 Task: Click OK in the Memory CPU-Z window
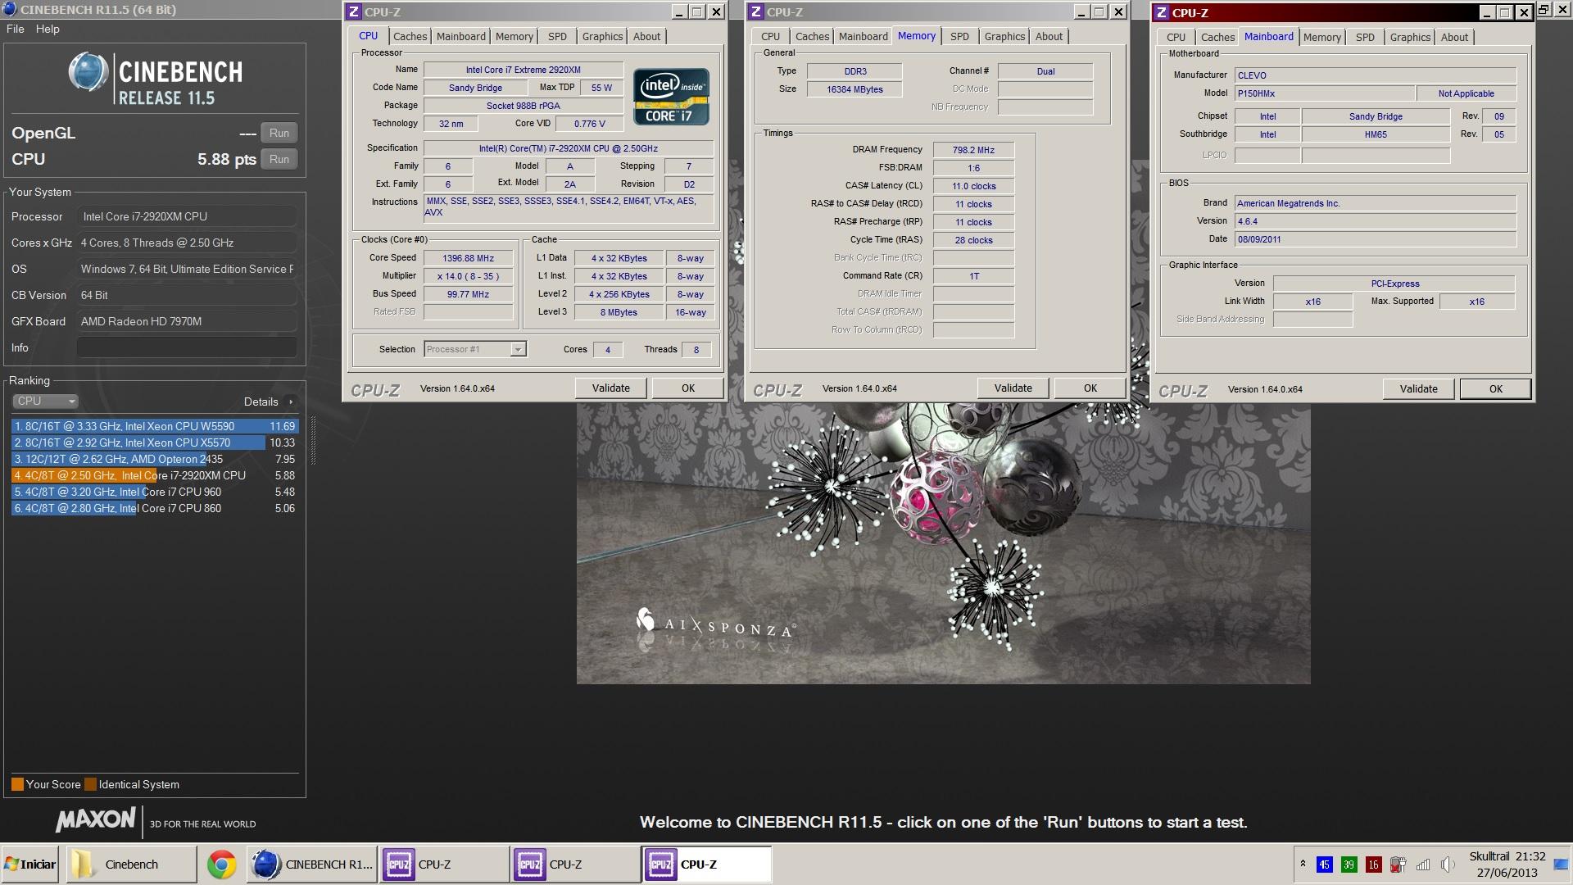coord(1090,388)
